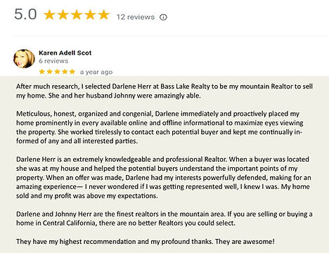Screen dimensions: 329x253
Task: Click the second gold star in overall rating
Action: click(x=63, y=15)
